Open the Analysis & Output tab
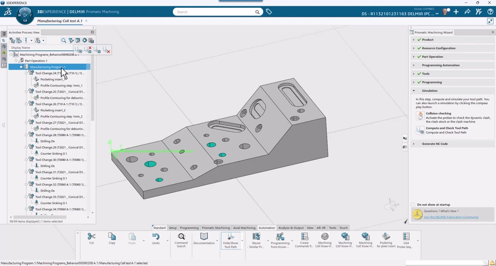Image resolution: width=496 pixels, height=266 pixels. pyautogui.click(x=291, y=228)
